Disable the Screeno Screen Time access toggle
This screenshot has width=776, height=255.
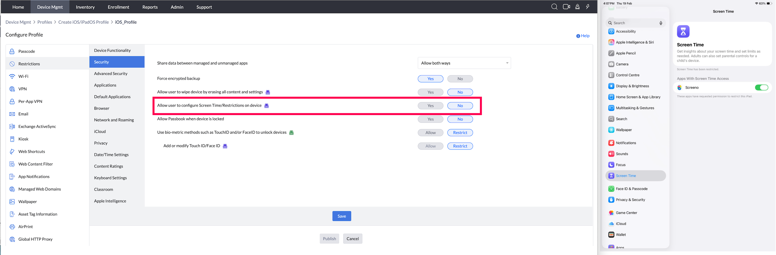coord(762,87)
